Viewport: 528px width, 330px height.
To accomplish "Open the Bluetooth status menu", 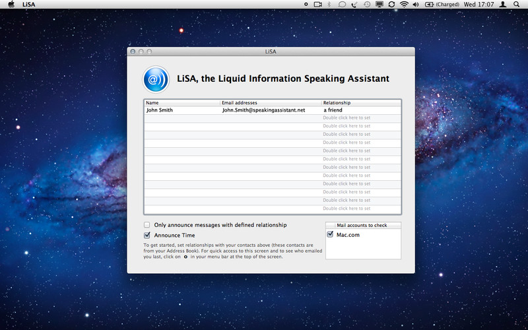I will (329, 5).
